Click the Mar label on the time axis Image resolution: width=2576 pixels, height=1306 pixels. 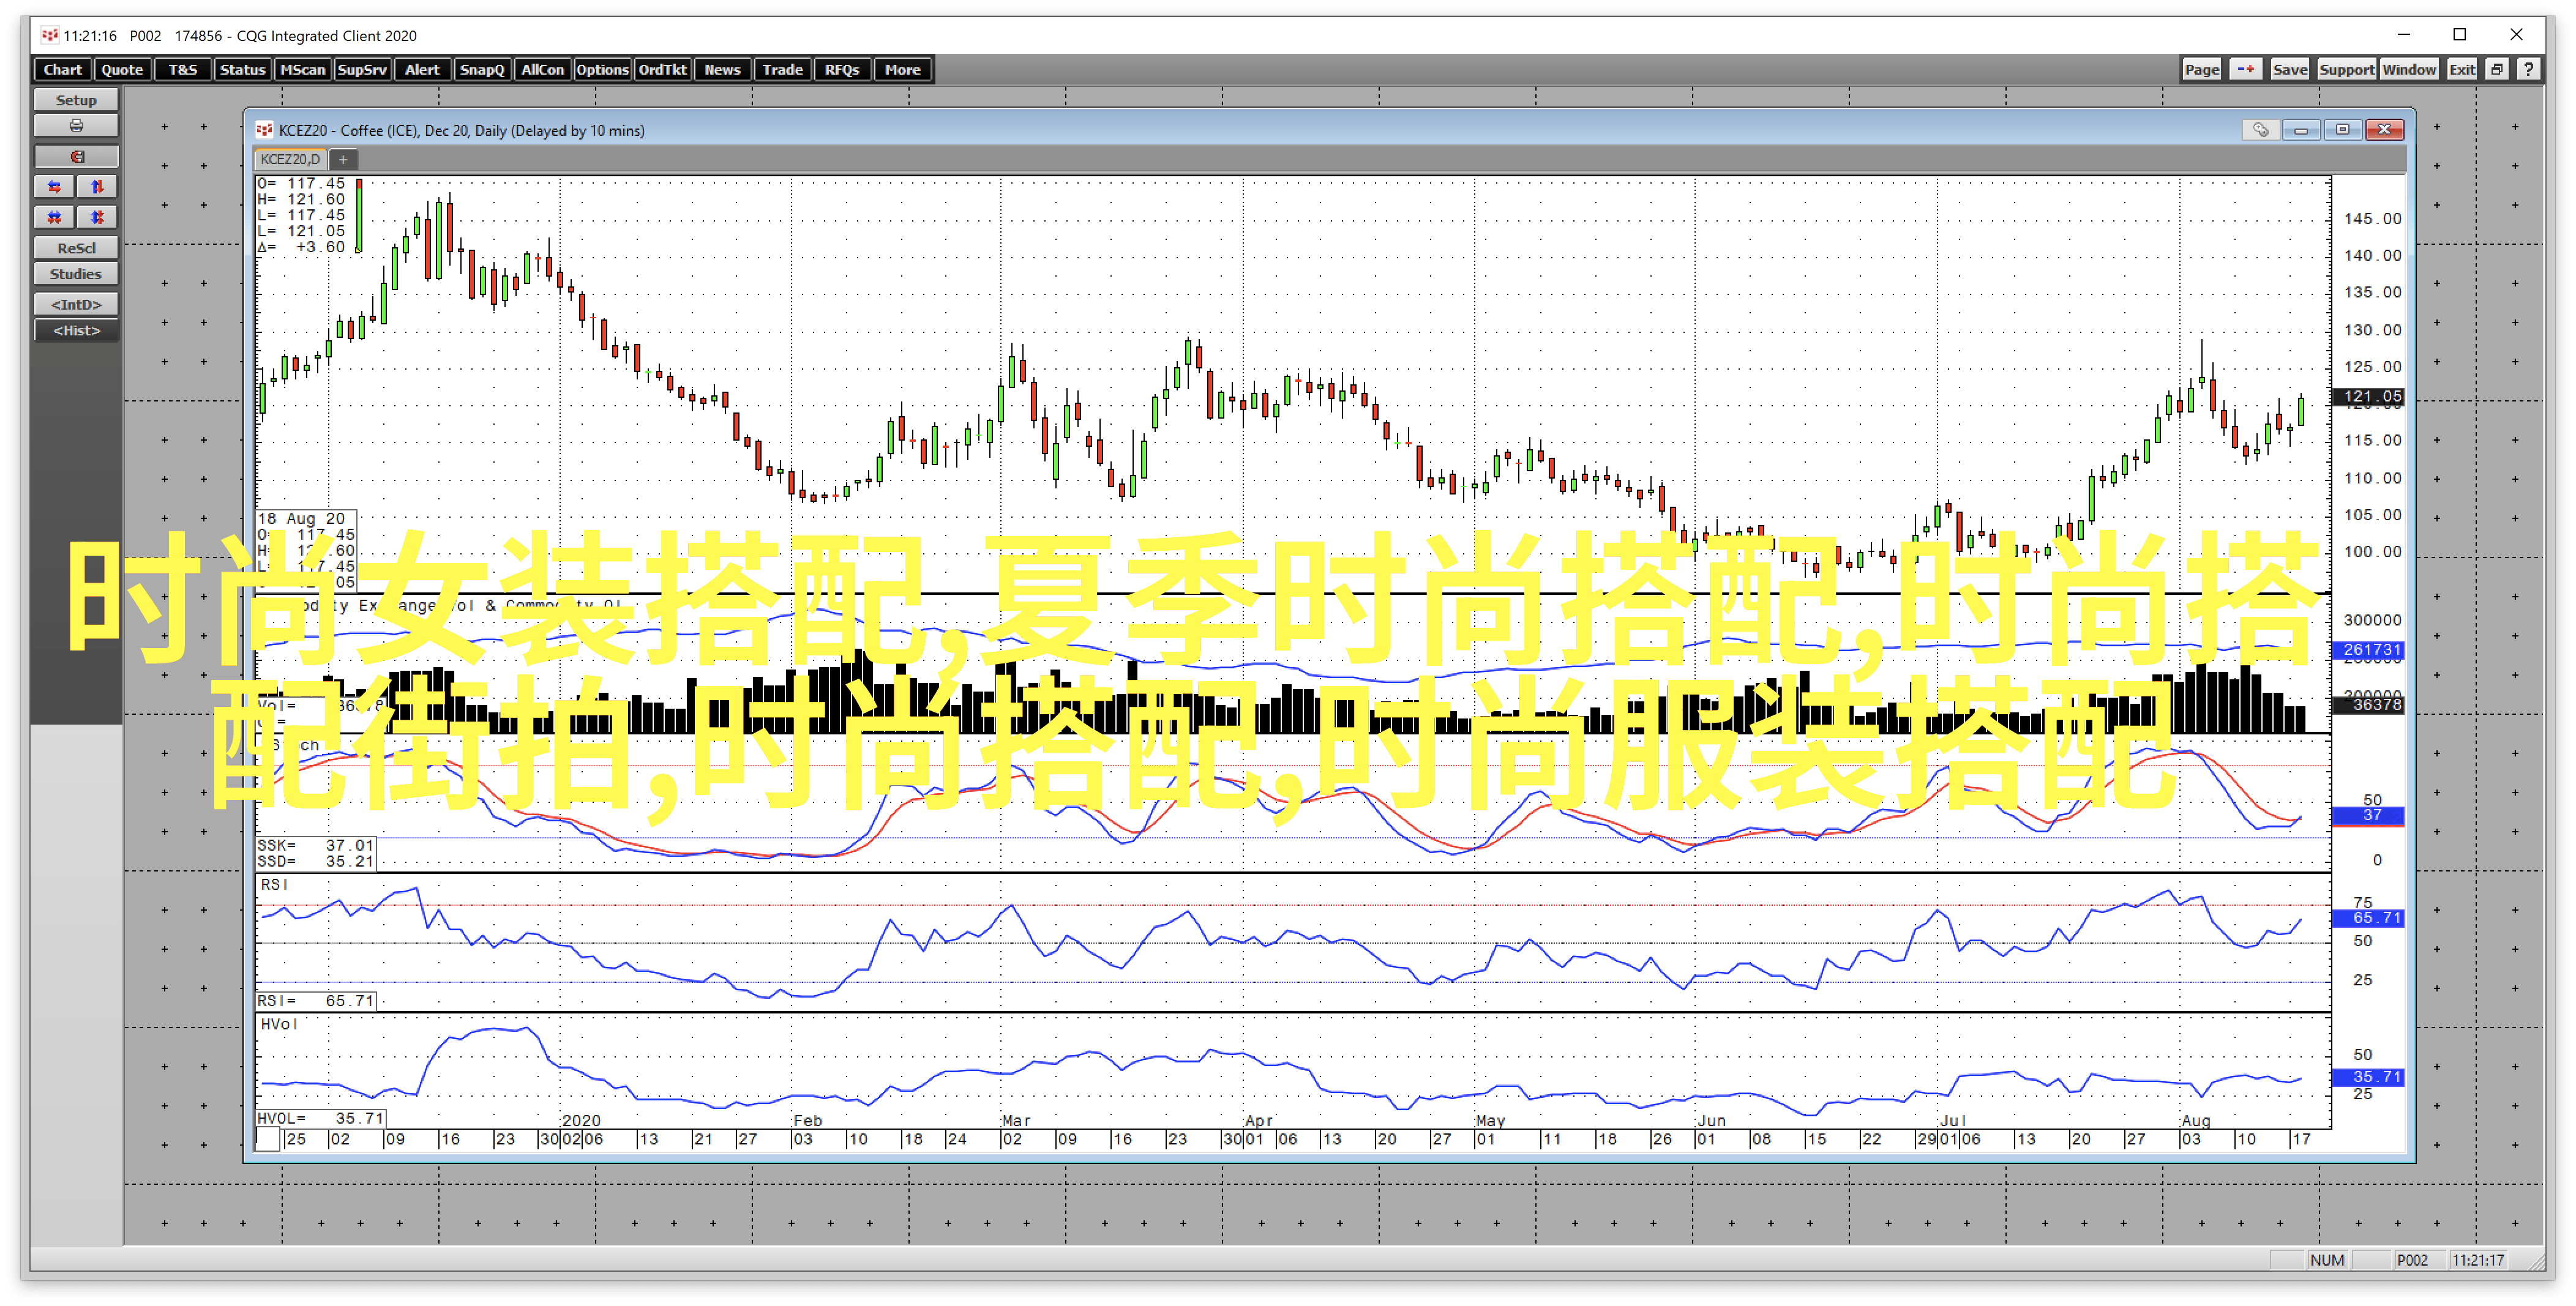point(1016,1121)
